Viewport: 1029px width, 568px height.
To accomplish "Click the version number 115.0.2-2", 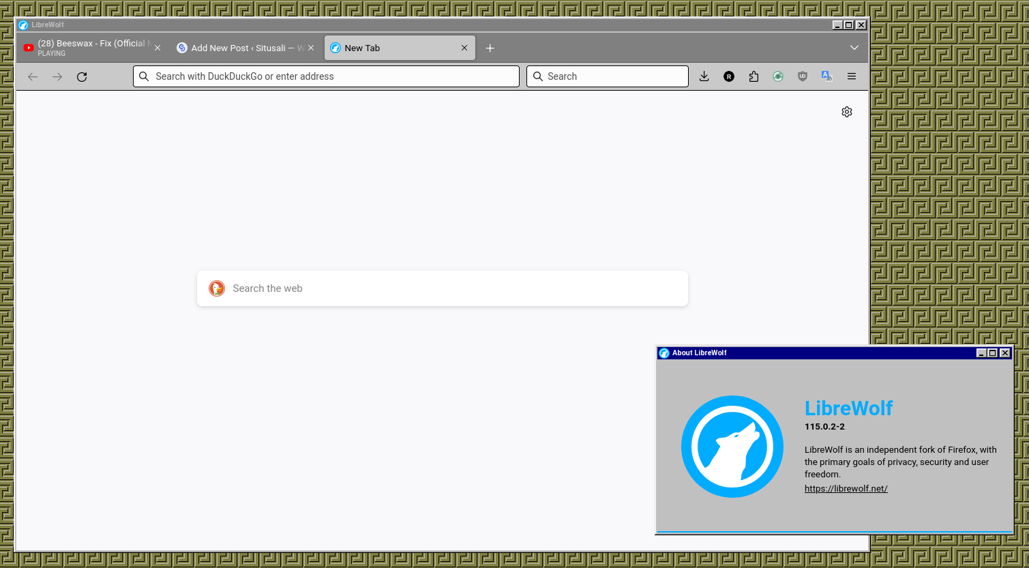I will 824,427.
